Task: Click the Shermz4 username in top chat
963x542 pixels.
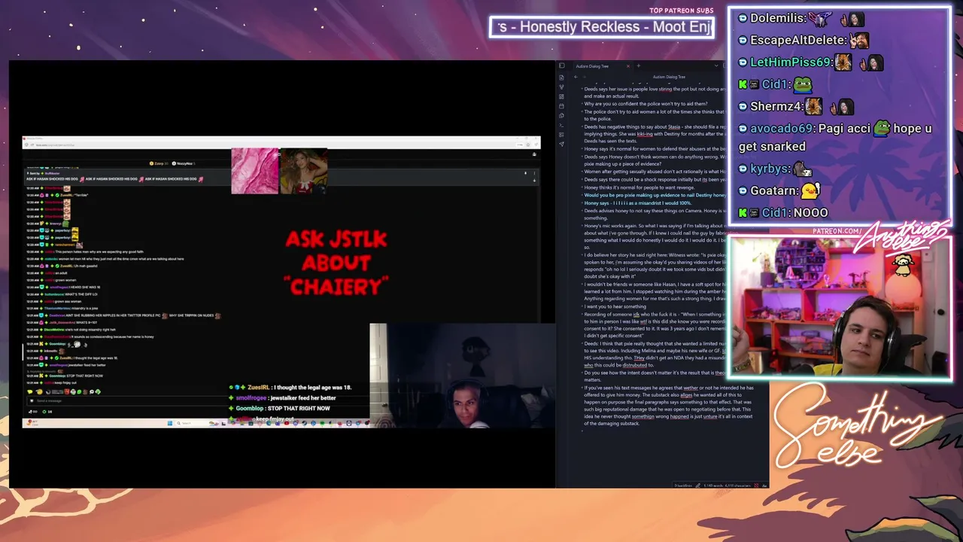Action: point(775,106)
